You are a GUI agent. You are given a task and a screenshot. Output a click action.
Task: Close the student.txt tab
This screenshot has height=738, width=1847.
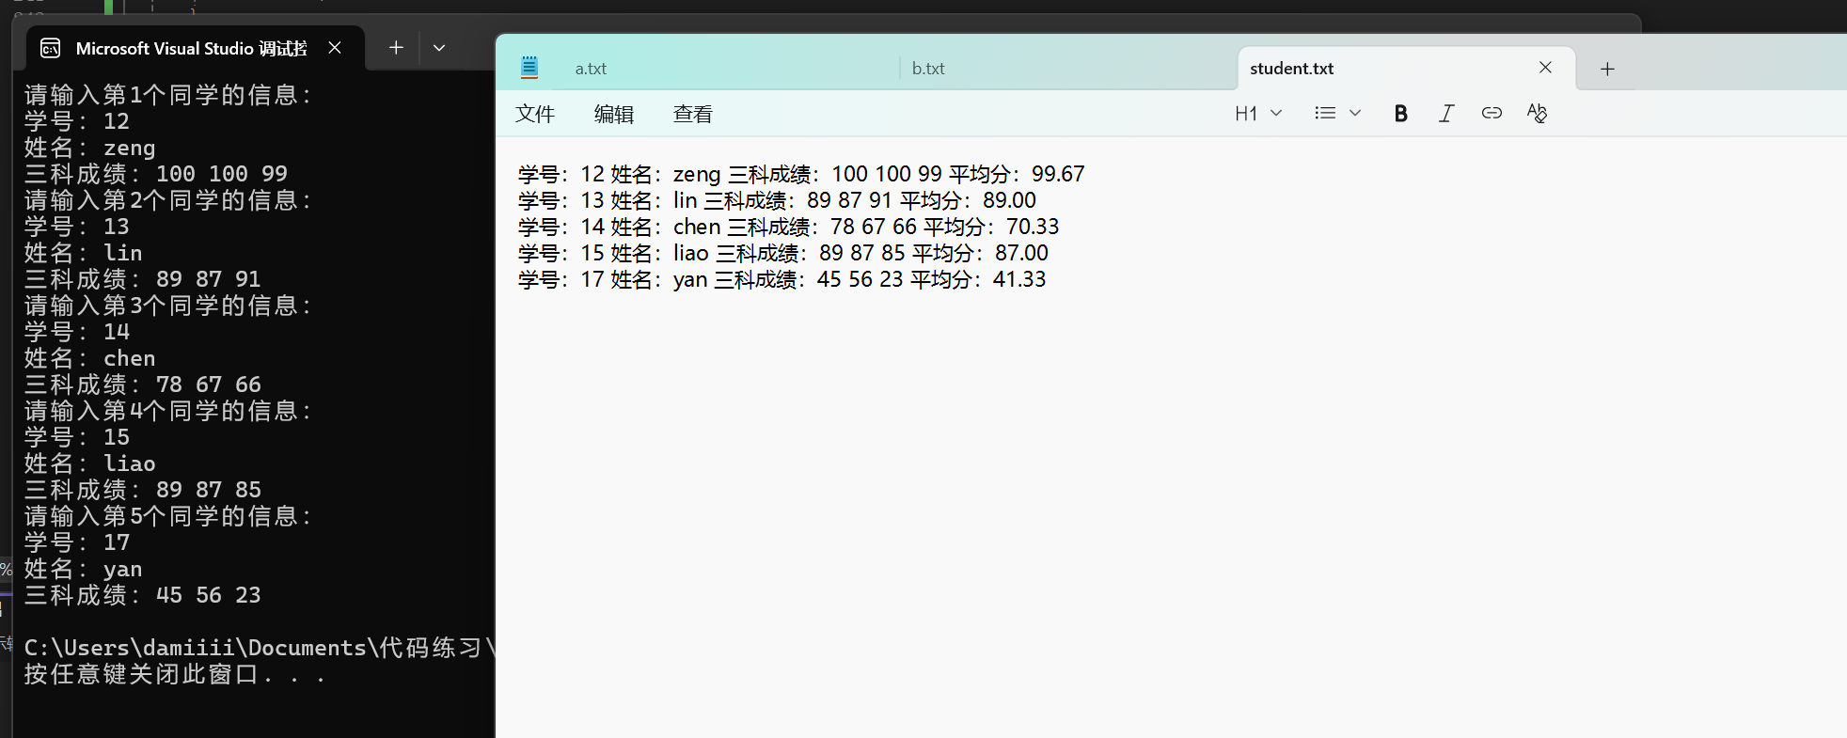[x=1545, y=68]
